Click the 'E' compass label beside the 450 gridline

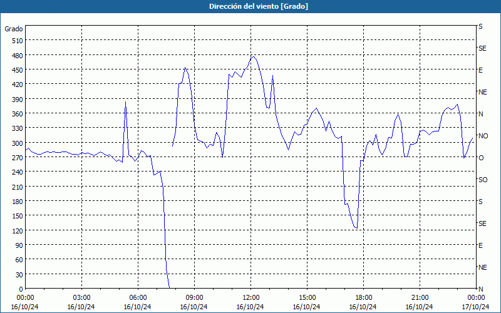pyautogui.click(x=480, y=70)
